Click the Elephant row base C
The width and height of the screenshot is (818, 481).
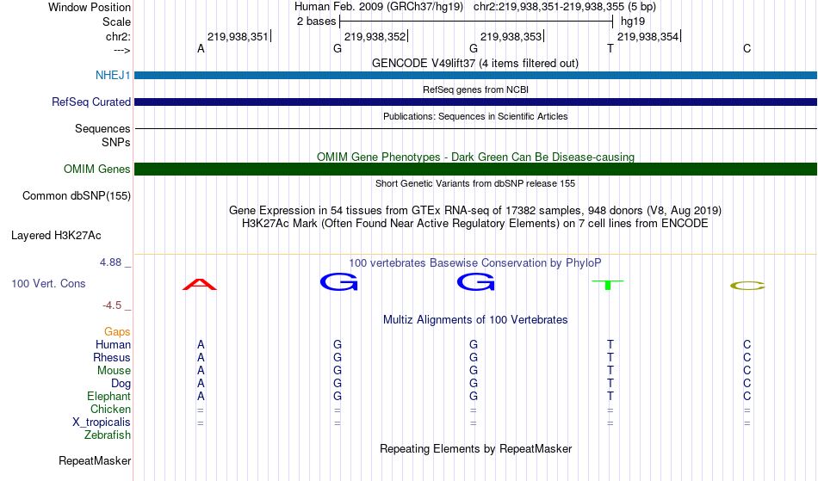[747, 396]
